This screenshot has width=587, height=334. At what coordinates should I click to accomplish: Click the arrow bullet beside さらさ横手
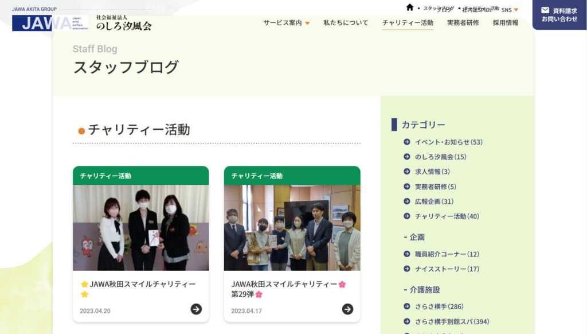(x=406, y=306)
